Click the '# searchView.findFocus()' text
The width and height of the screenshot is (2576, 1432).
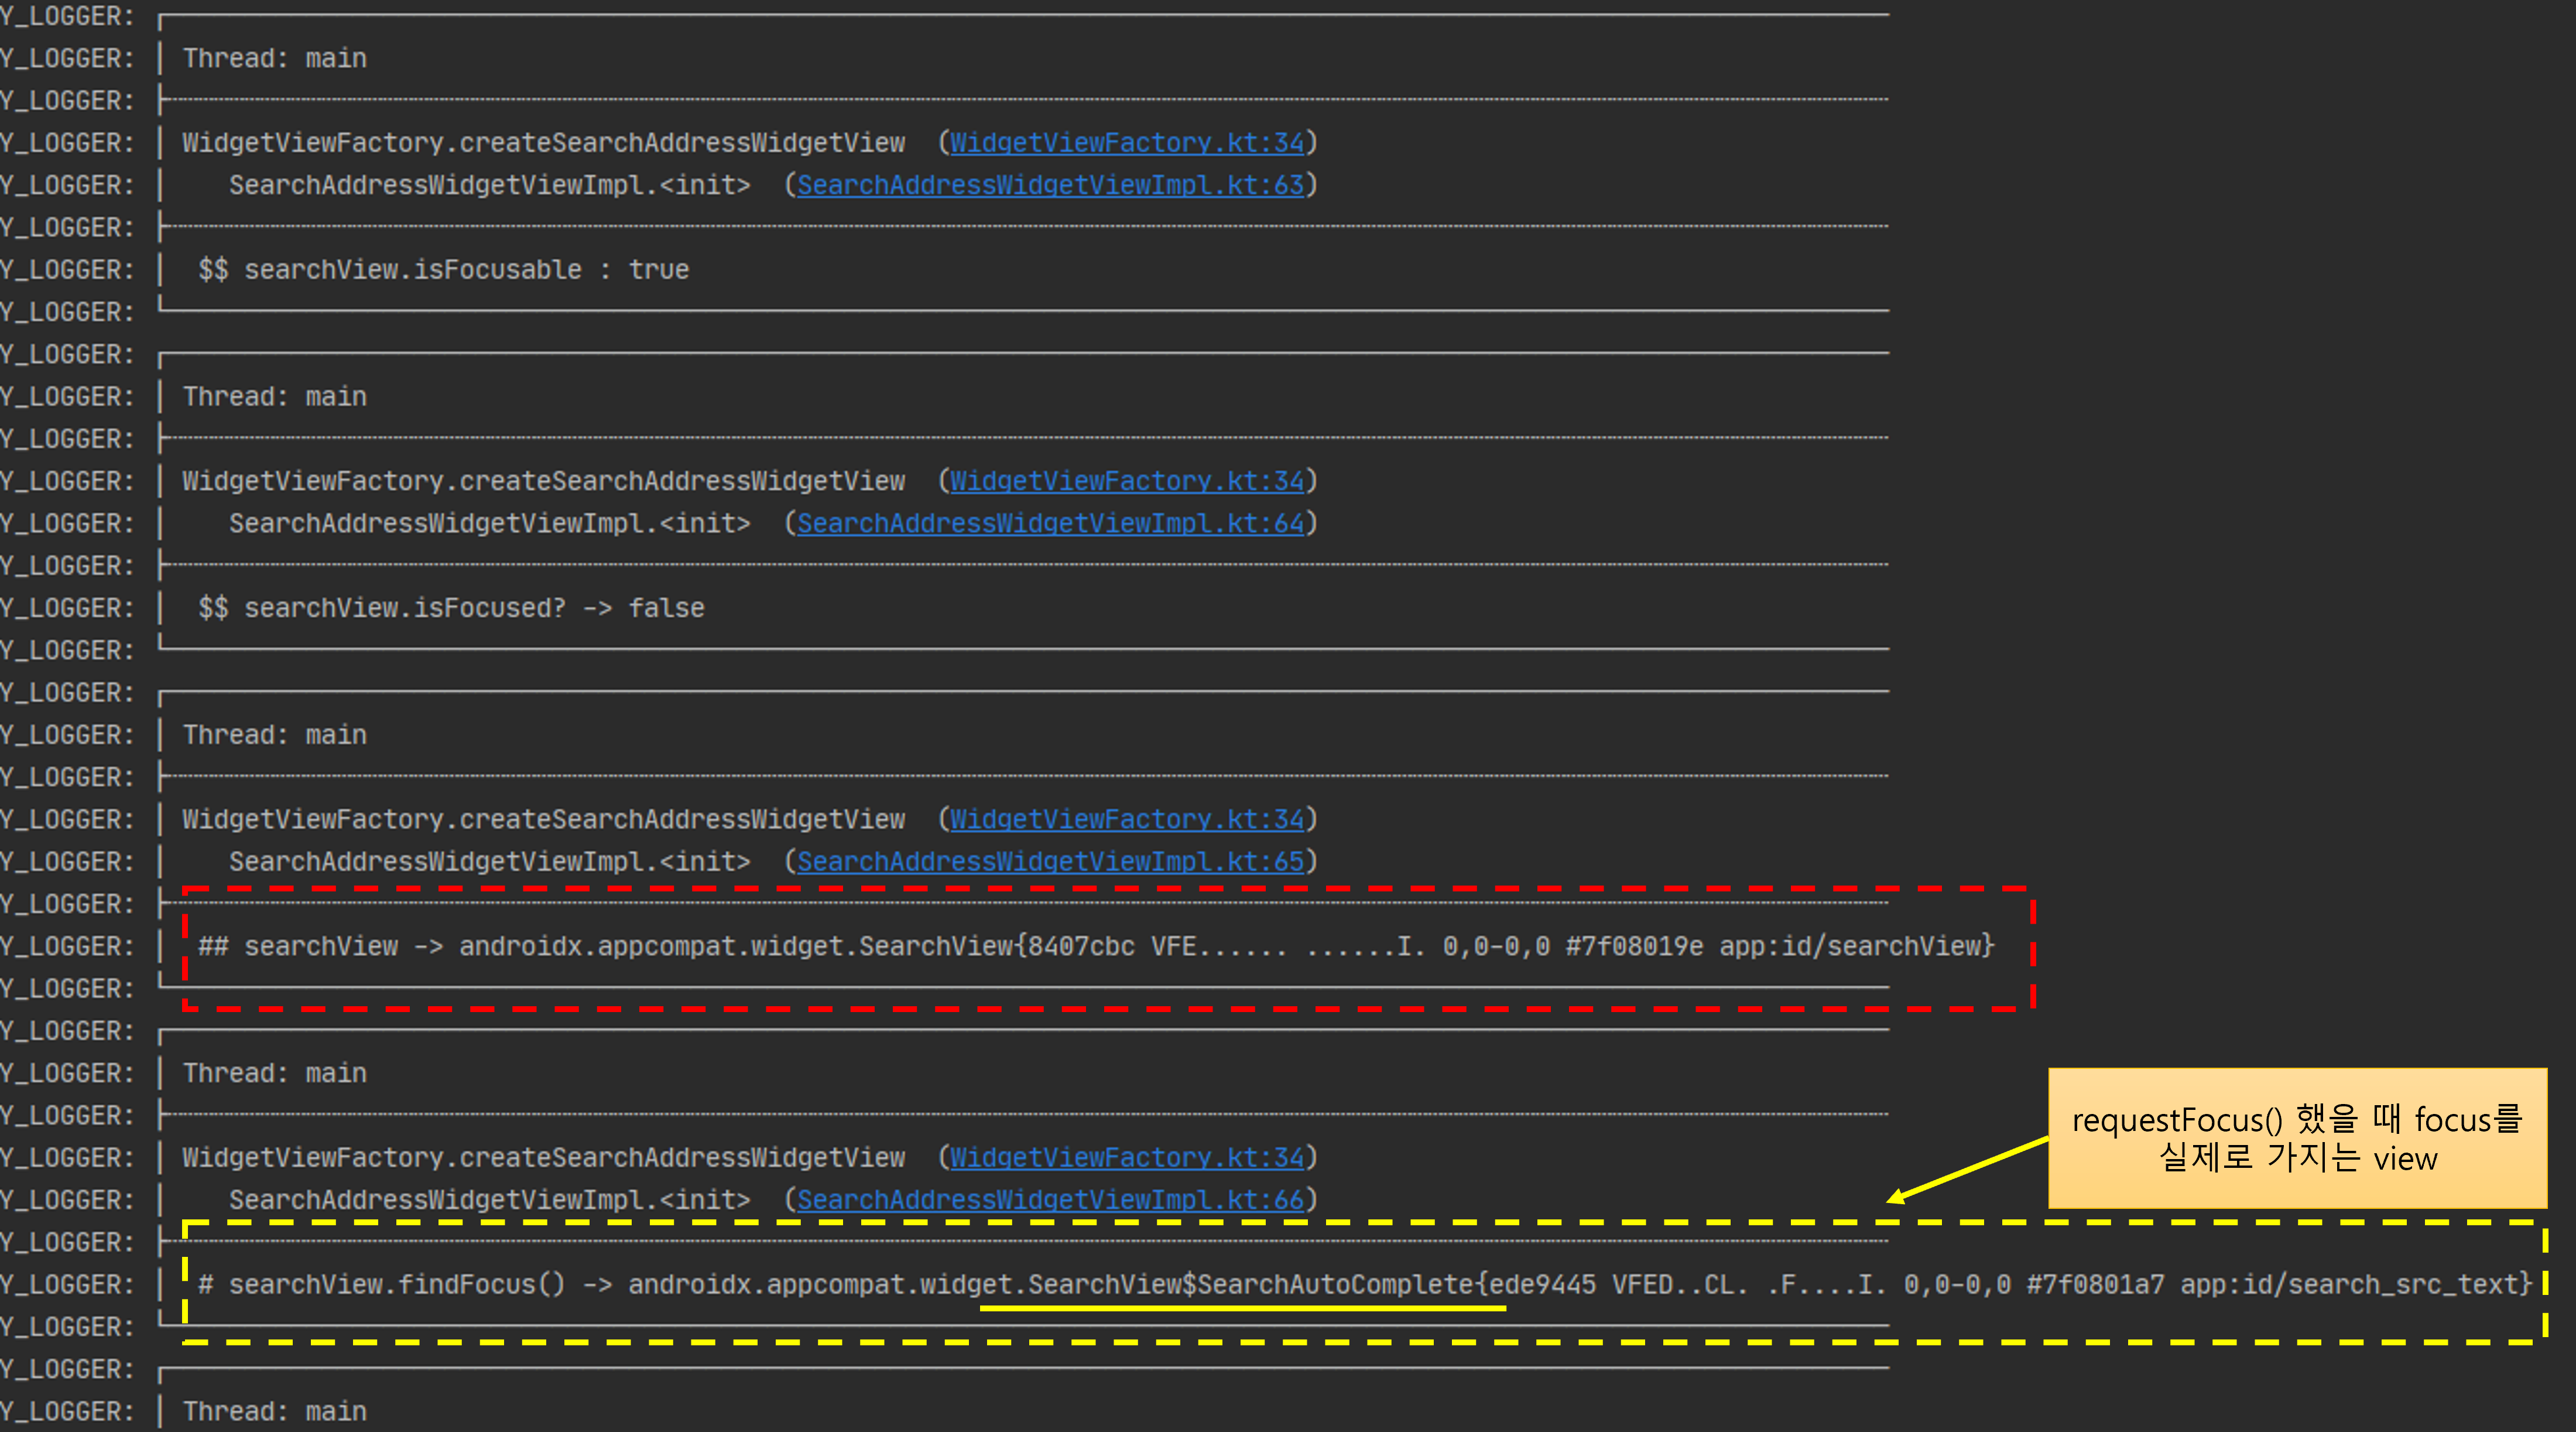pyautogui.click(x=382, y=1285)
